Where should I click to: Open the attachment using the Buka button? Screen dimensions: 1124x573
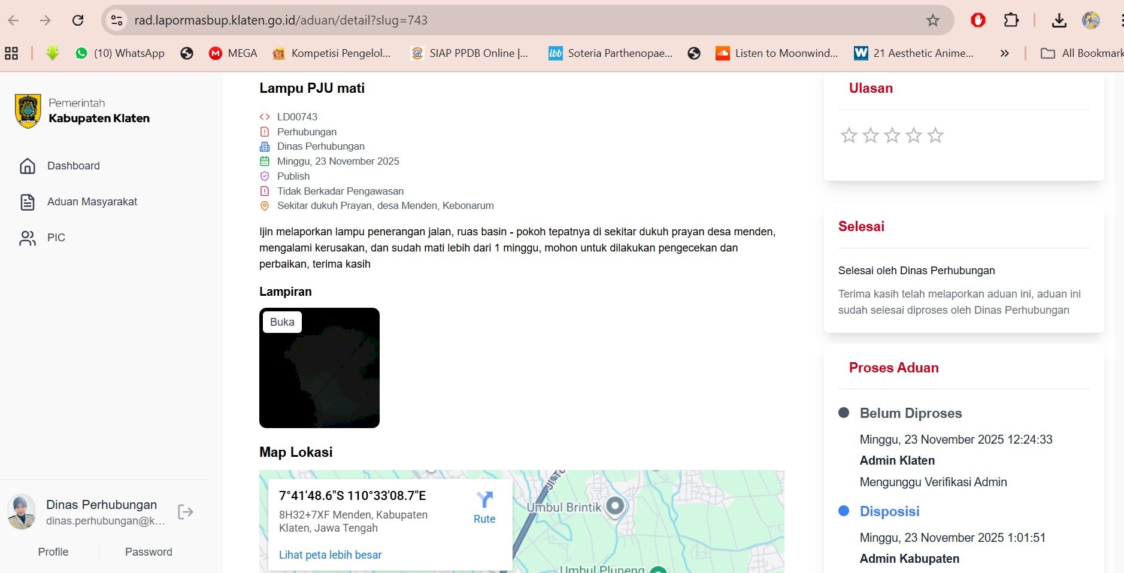[281, 322]
